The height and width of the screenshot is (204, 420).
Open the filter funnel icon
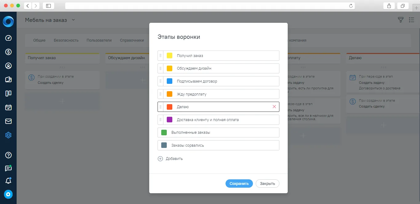[400, 20]
